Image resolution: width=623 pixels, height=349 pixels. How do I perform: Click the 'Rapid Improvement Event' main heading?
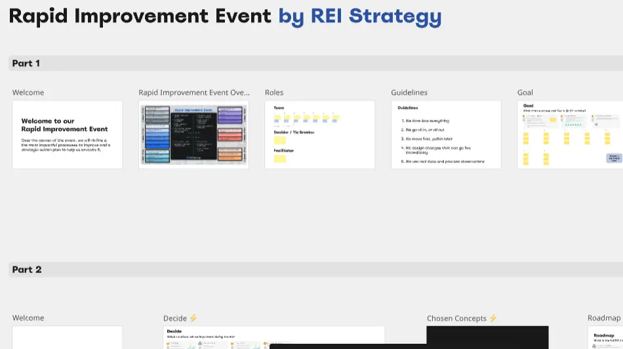point(140,16)
